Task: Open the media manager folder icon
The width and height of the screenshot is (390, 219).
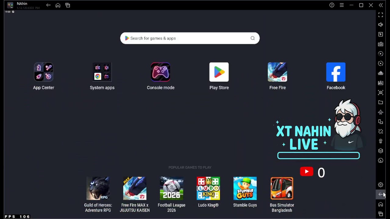Action: tap(381, 102)
